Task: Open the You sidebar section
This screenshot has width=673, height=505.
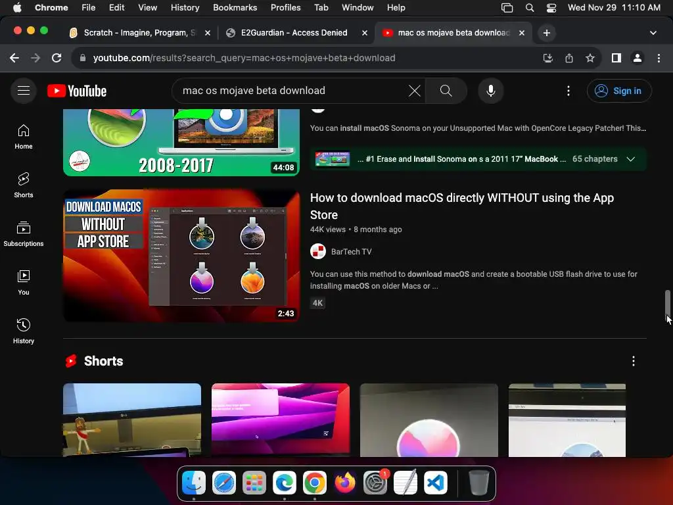Action: pyautogui.click(x=24, y=283)
